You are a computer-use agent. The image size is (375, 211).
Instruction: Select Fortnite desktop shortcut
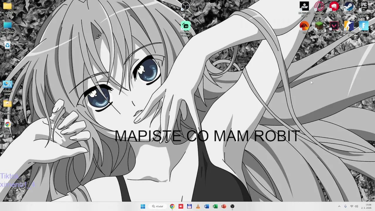(x=363, y=28)
